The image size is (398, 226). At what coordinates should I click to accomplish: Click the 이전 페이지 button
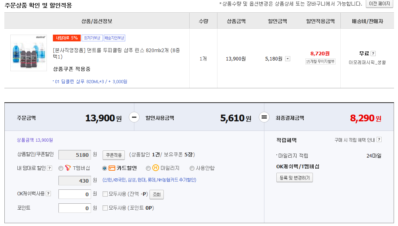[379, 4]
